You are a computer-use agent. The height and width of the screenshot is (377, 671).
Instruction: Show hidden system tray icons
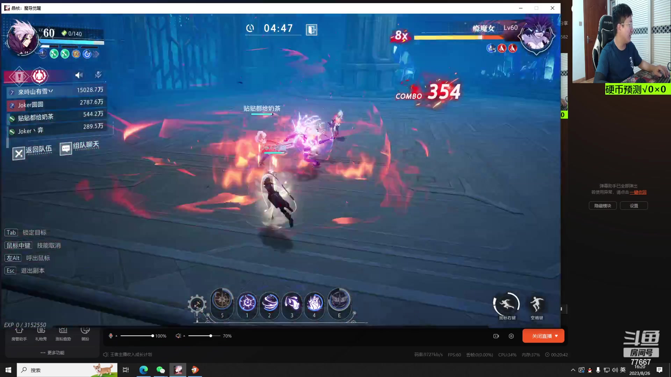(573, 370)
